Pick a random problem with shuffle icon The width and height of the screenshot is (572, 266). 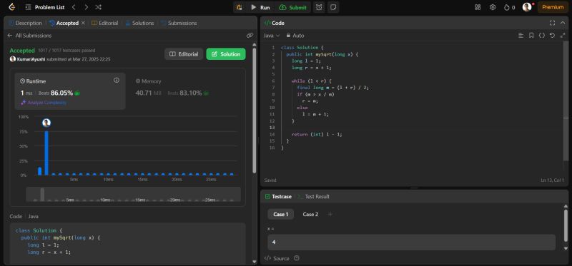pos(98,7)
